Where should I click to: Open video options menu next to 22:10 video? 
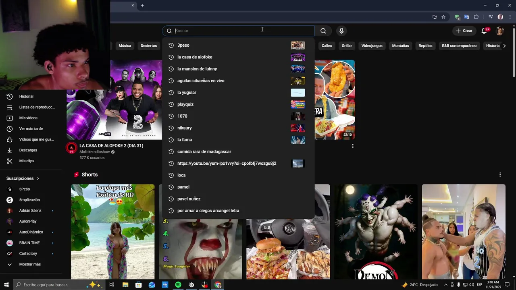353,146
